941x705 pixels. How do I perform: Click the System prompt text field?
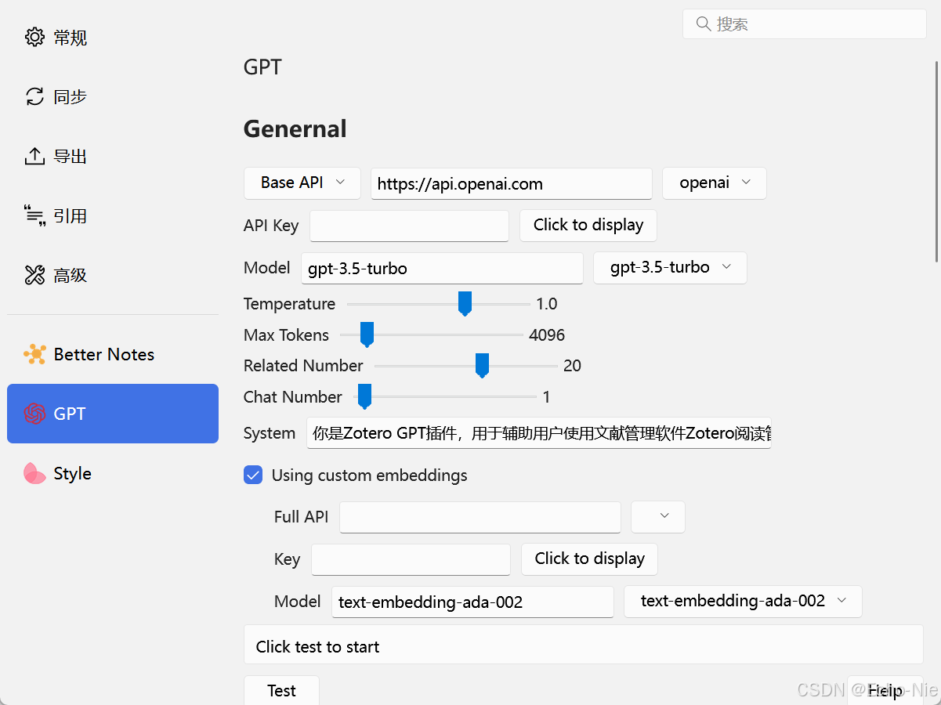(539, 433)
